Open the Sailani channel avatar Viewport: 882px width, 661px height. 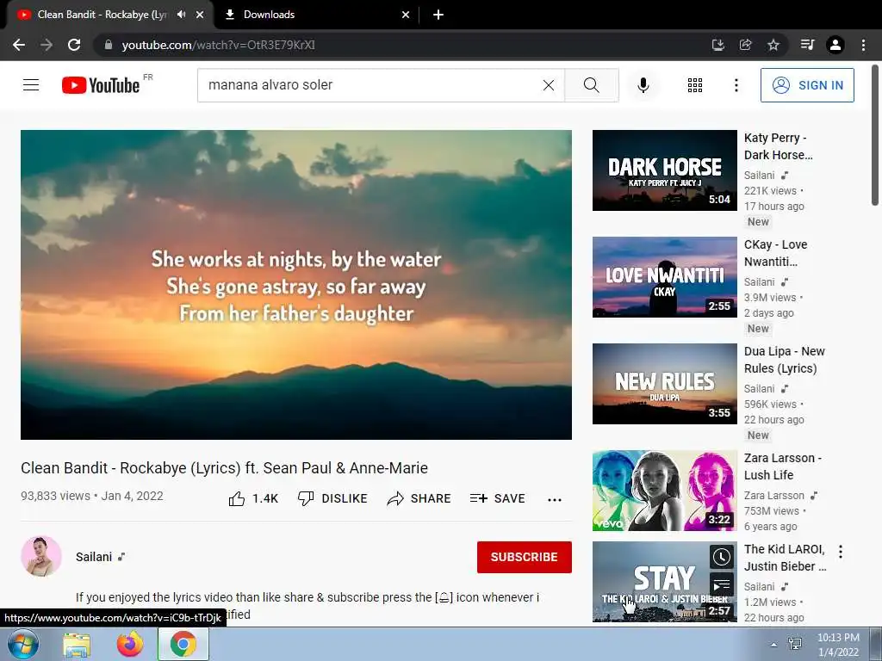pyautogui.click(x=41, y=557)
